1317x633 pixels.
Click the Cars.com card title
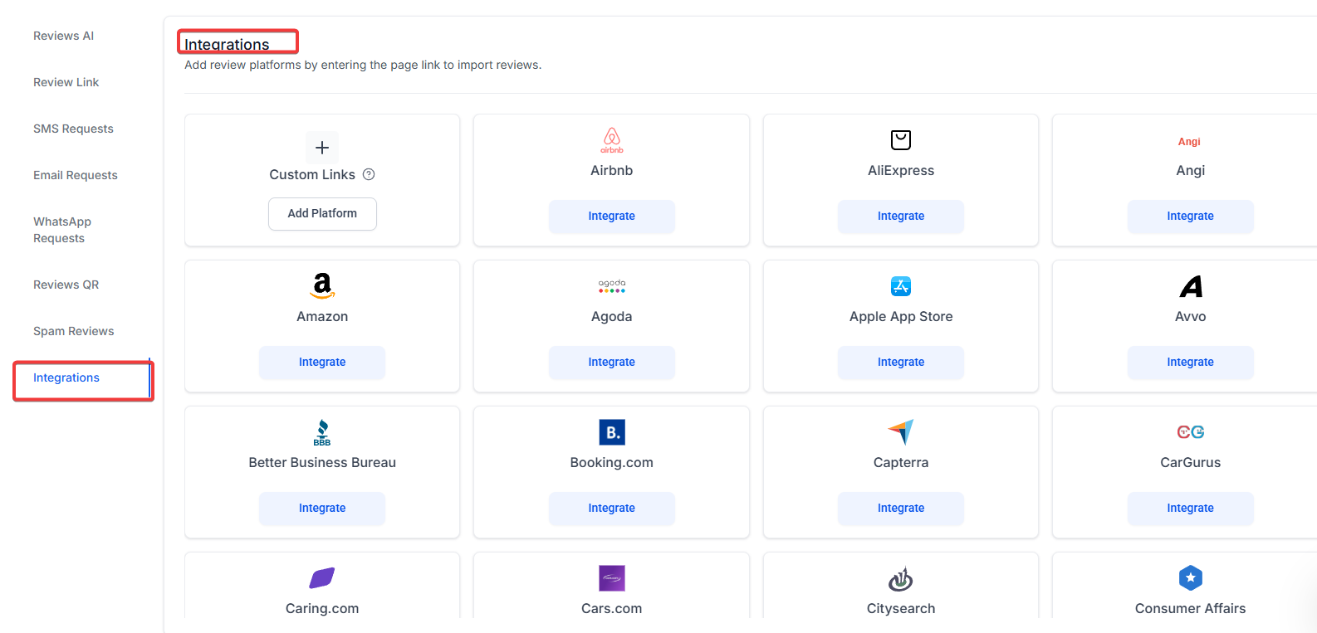pos(612,608)
